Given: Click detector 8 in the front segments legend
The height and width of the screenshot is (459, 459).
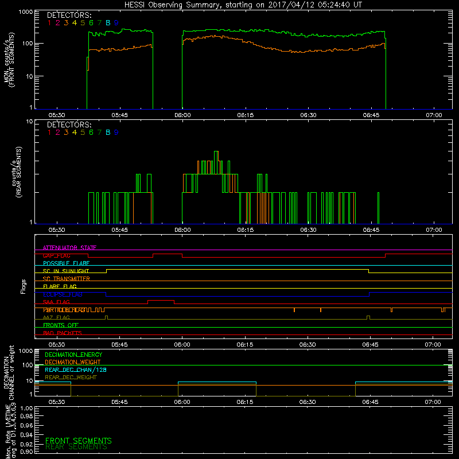Looking at the screenshot, I should [x=108, y=22].
